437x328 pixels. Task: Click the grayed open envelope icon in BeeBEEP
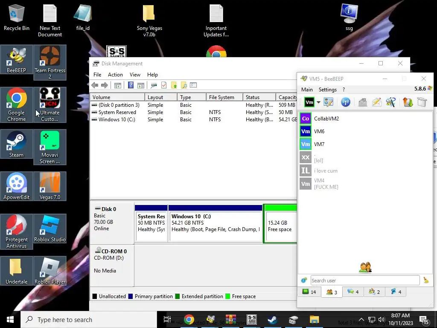coord(363,102)
